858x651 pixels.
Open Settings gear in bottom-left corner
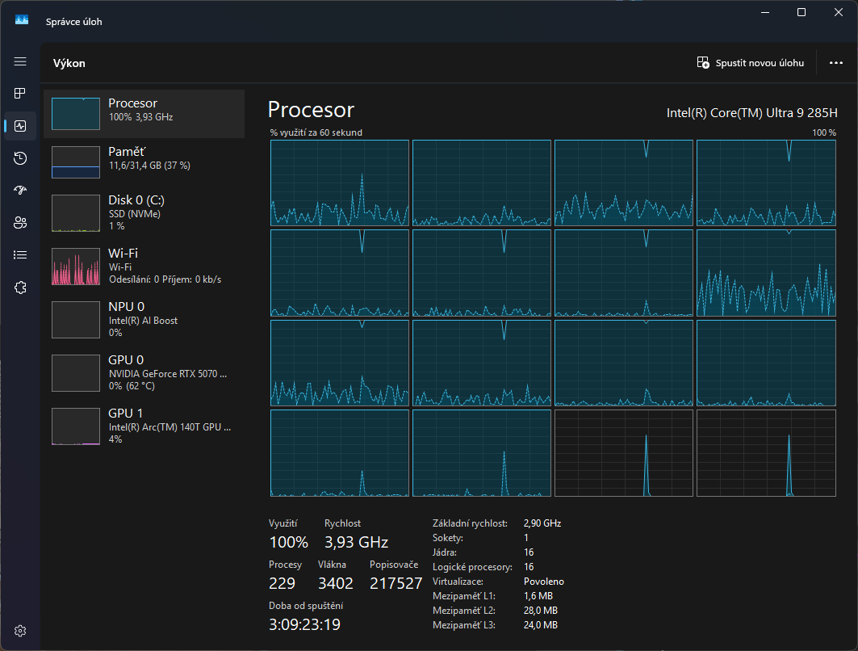pos(21,631)
